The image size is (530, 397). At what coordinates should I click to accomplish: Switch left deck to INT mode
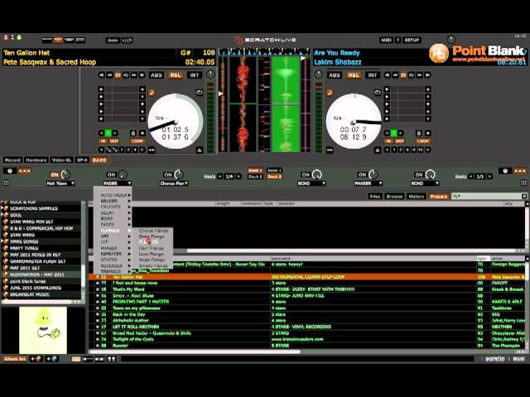[x=194, y=75]
